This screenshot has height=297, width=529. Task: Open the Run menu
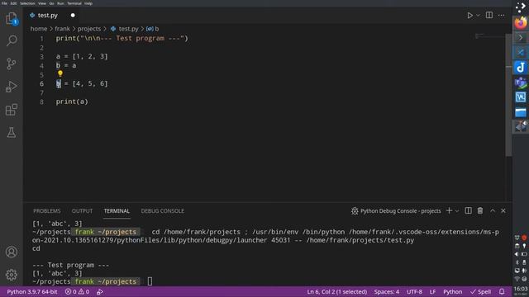[x=60, y=3]
